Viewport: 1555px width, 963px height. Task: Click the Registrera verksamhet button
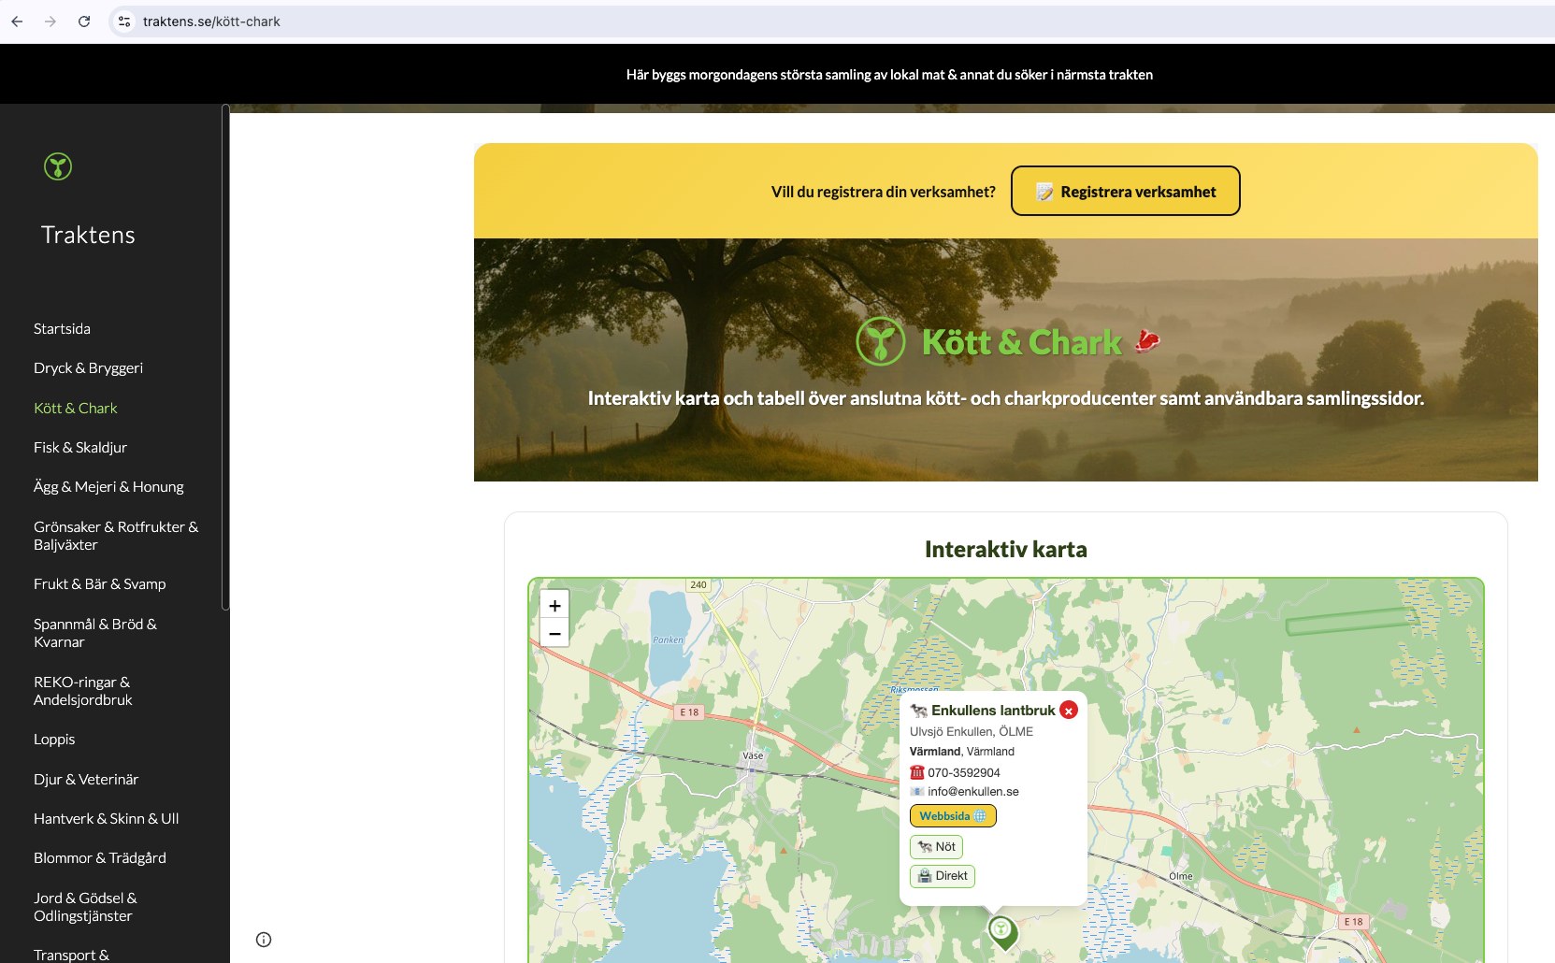1126,191
